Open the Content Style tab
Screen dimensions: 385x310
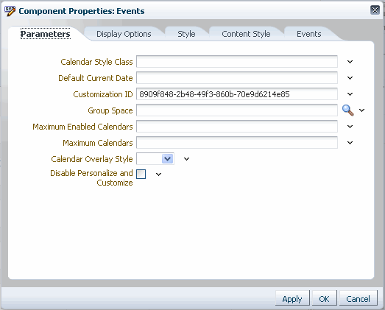(246, 34)
